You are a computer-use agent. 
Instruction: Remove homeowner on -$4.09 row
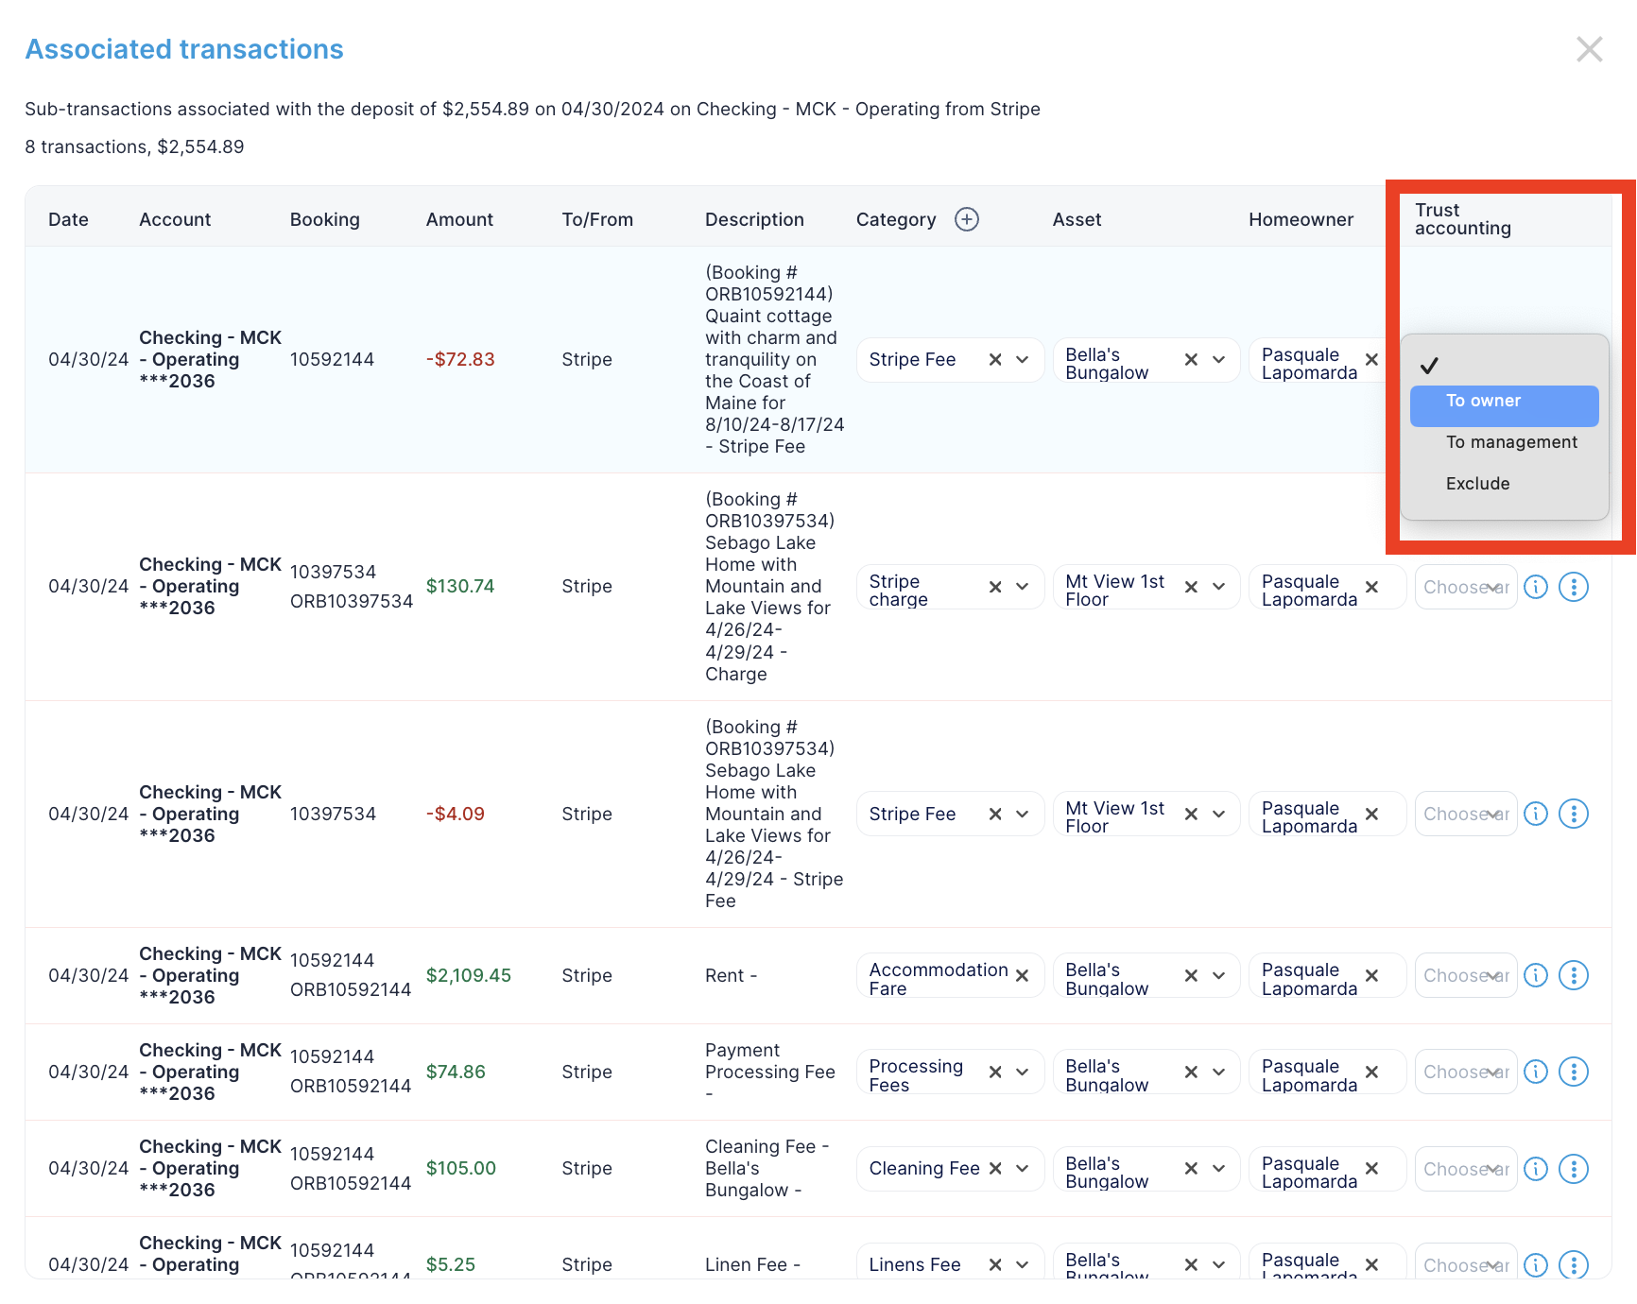(1371, 814)
